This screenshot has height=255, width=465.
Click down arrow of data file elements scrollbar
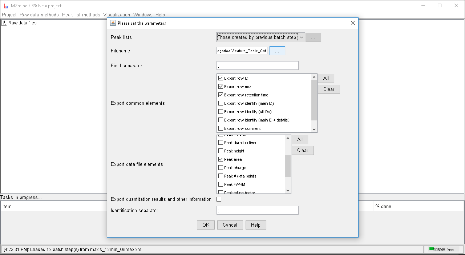tap(288, 191)
